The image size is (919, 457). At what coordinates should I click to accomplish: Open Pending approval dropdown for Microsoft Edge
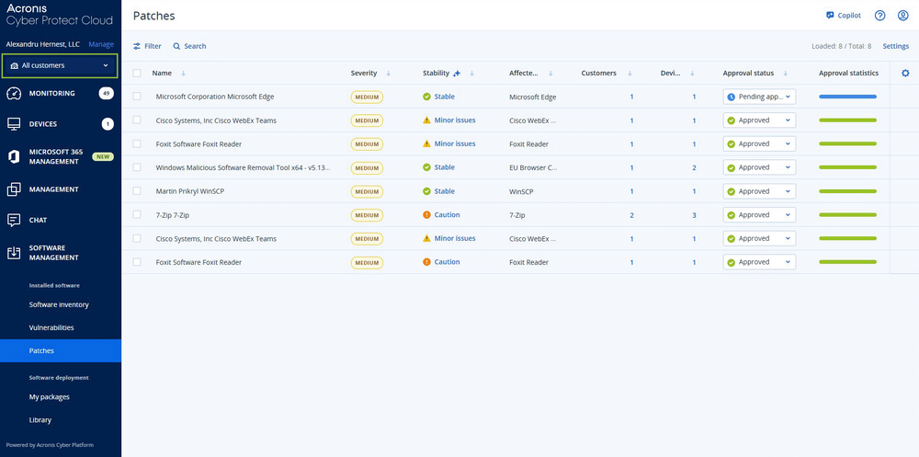(x=760, y=97)
